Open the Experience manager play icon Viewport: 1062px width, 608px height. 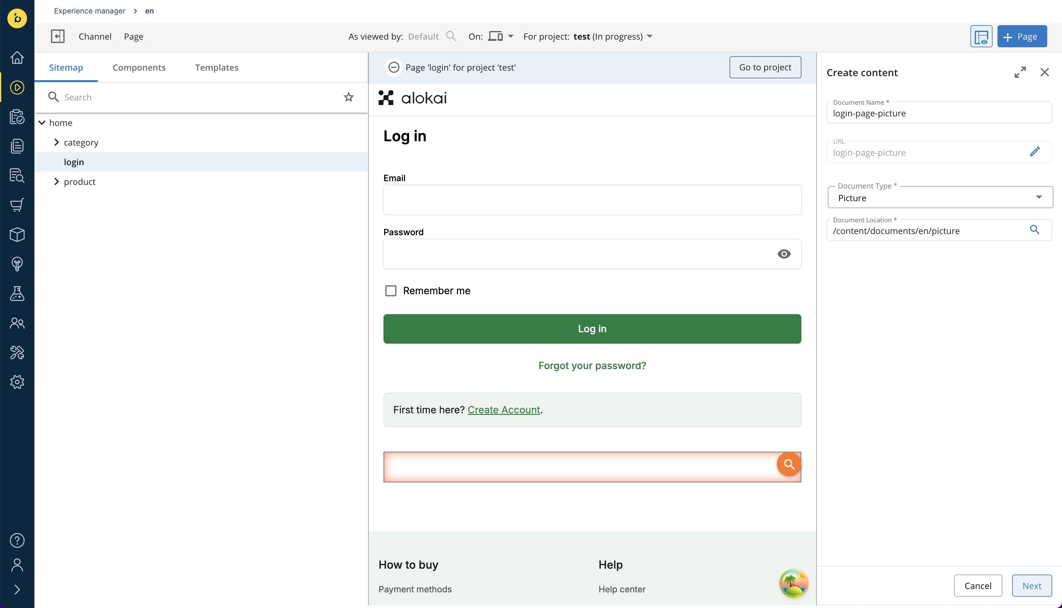tap(17, 87)
